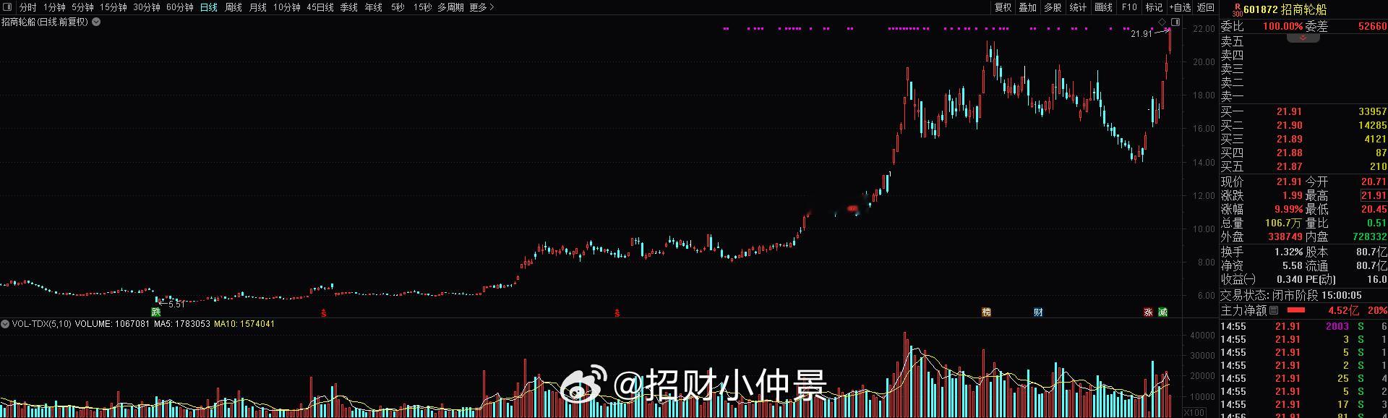Click the red 涨 event marker

point(1148,312)
